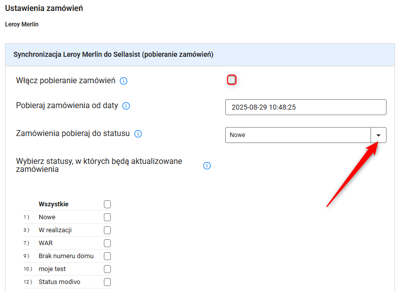Click info icon beside Pobieraj zamówienia od daty

pos(126,106)
